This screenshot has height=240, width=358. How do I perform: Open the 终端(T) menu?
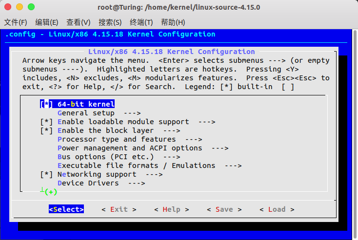[141, 22]
